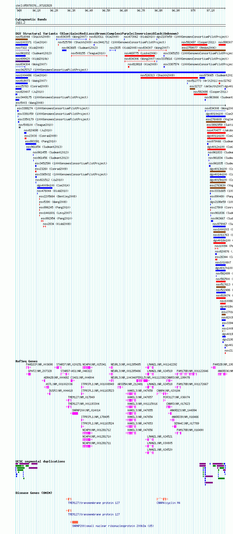Image resolution: width=233 pixels, height=534 pixels.
Task: Open gene FAHD2CP|NR_003698
Action: [x=39, y=364]
